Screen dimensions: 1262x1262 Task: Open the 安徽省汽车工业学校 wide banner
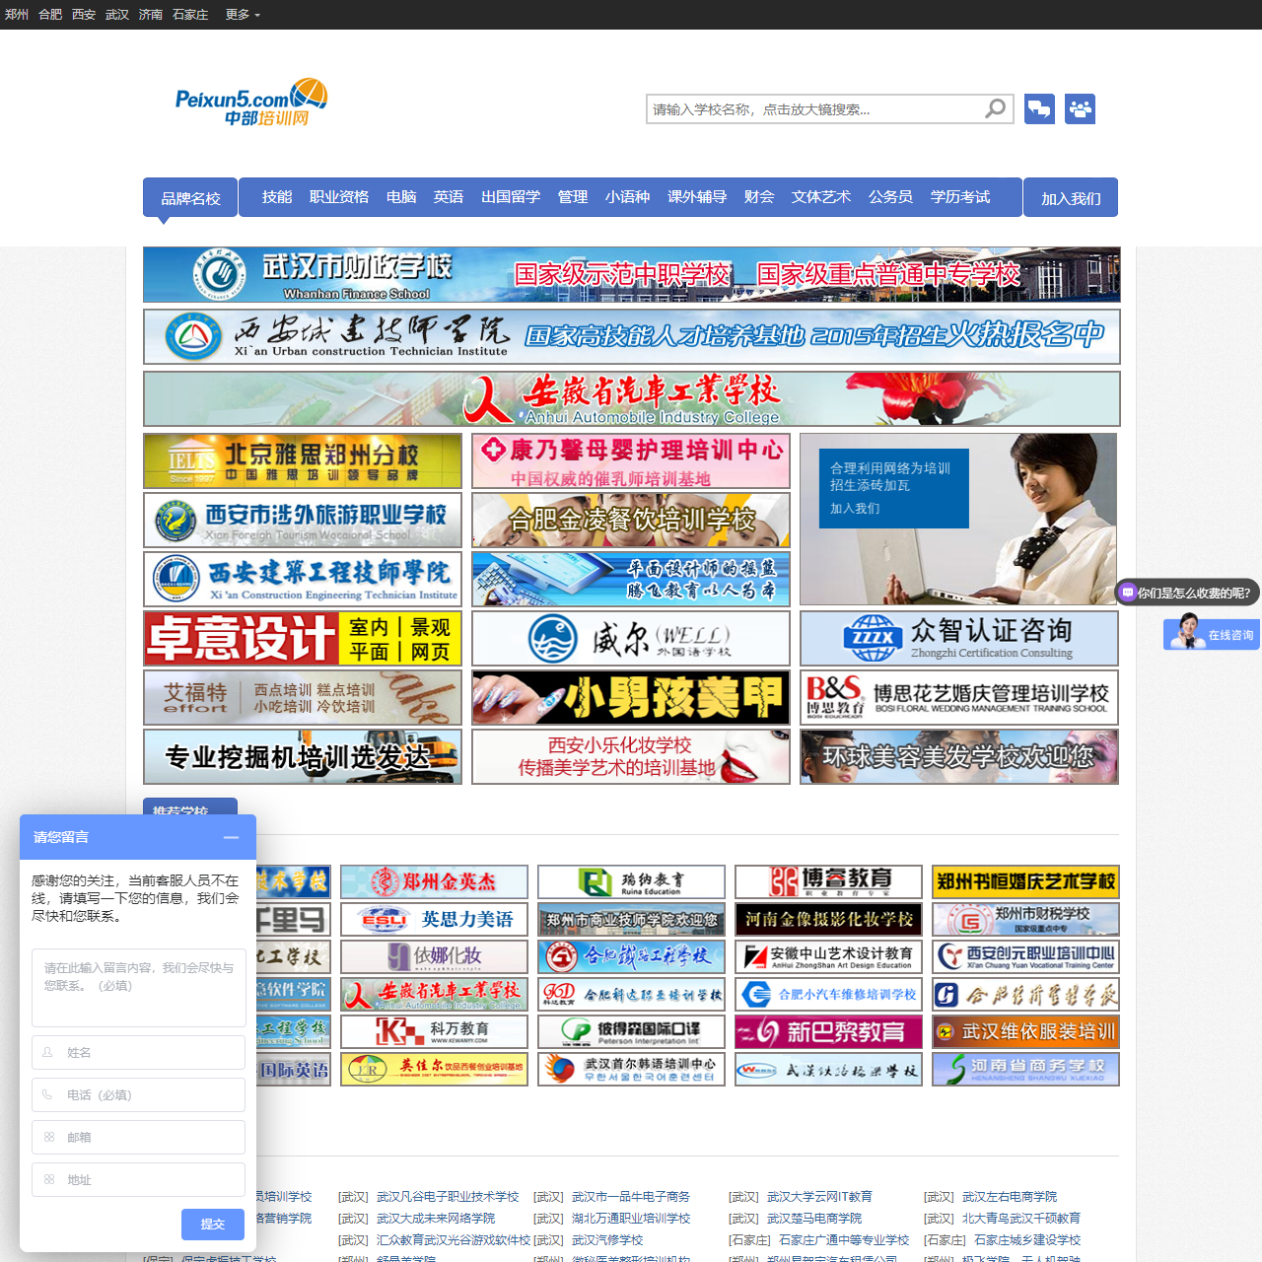[632, 399]
